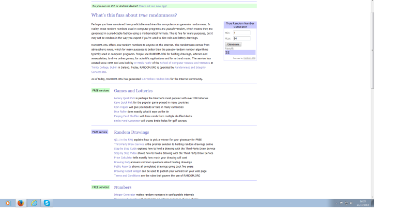397x223 pixels.
Task: Open the Action Center flag icon
Action: click(x=341, y=203)
